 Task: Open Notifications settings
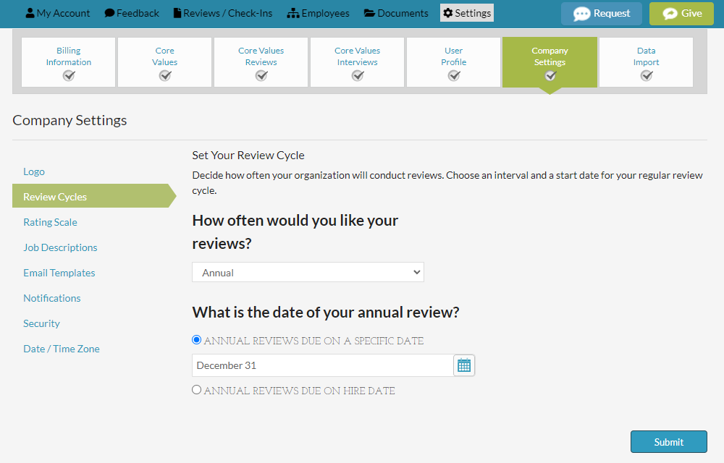52,298
